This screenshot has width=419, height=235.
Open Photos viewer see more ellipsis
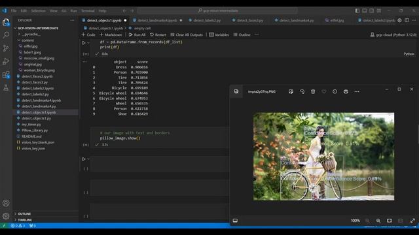point(357,91)
